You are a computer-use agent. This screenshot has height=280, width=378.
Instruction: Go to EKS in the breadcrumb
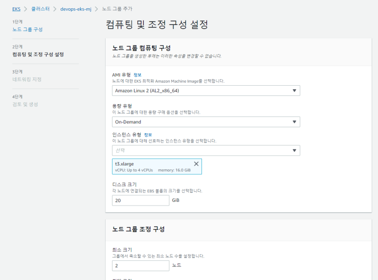(x=16, y=9)
